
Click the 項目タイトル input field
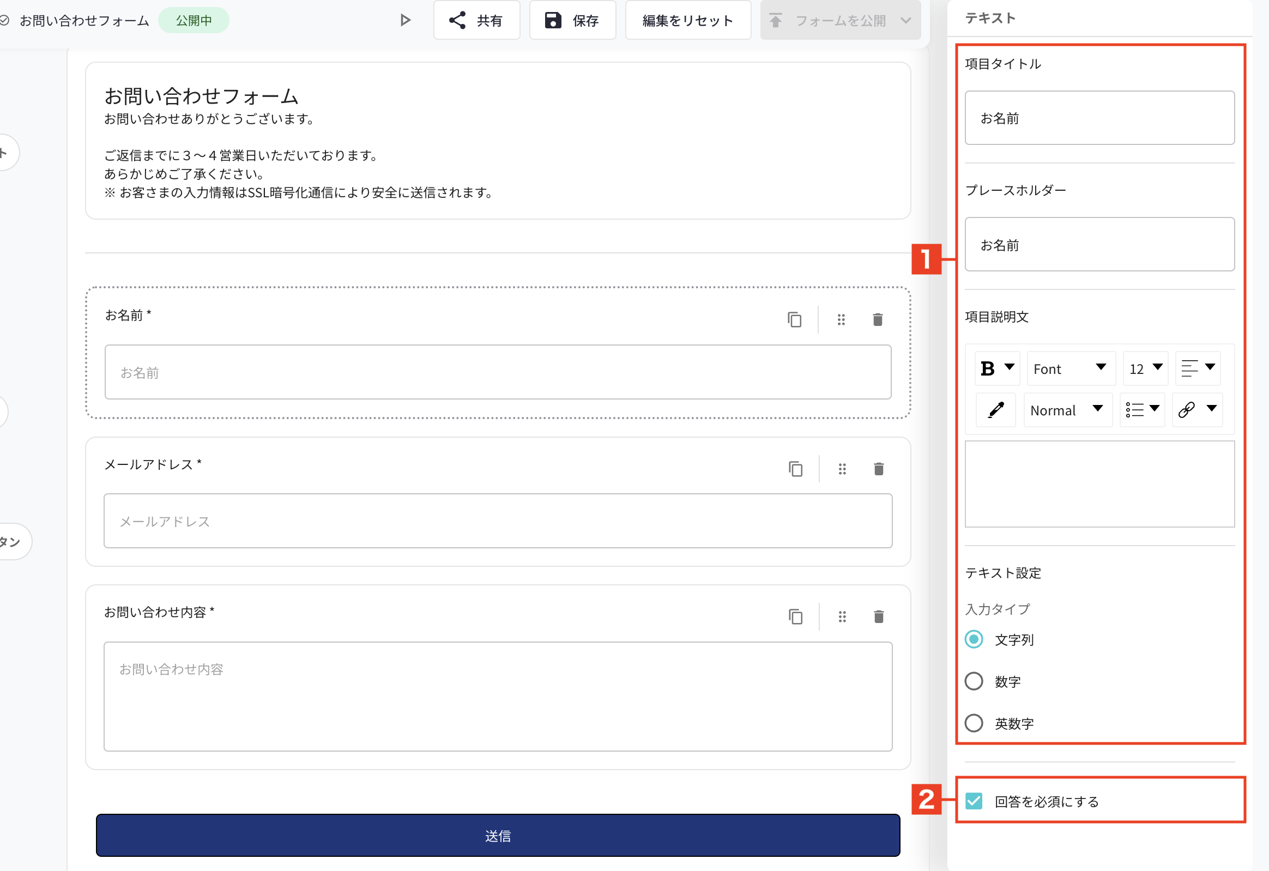[1099, 118]
